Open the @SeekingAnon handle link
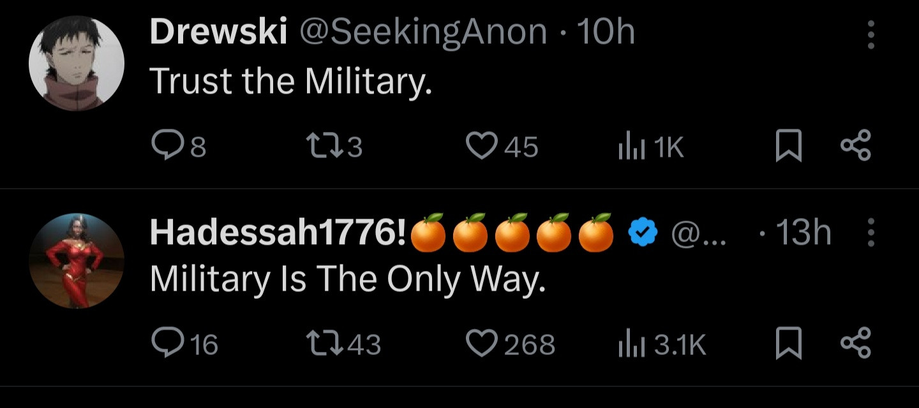 [x=422, y=32]
